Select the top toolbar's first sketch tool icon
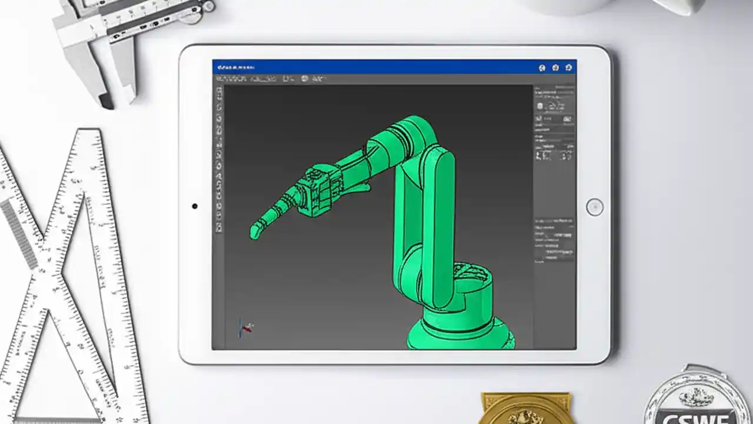The width and height of the screenshot is (753, 424). click(x=221, y=78)
